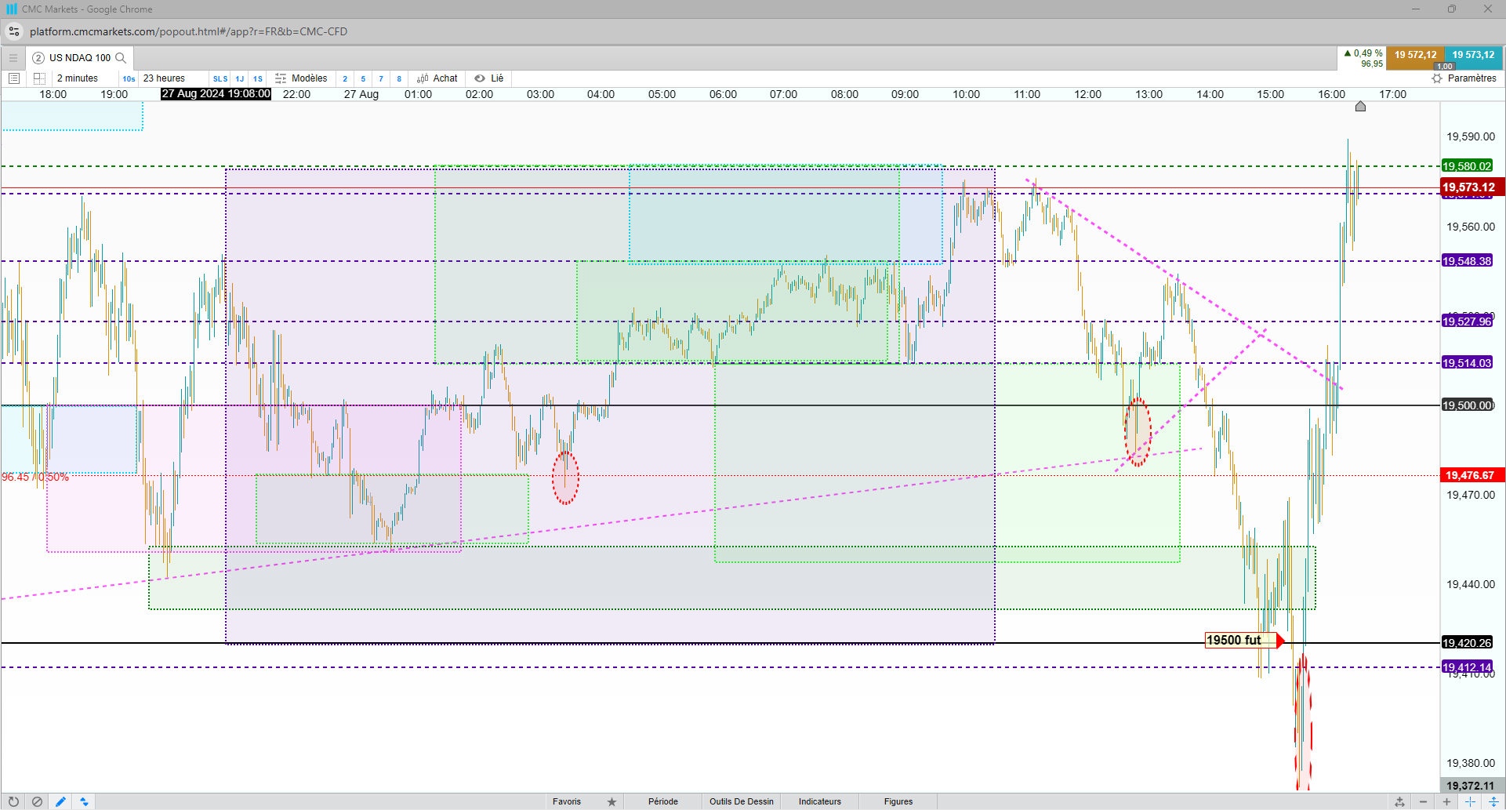This screenshot has height=810, width=1506.
Task: Search for an instrument with the magnifier icon
Action: 121,58
